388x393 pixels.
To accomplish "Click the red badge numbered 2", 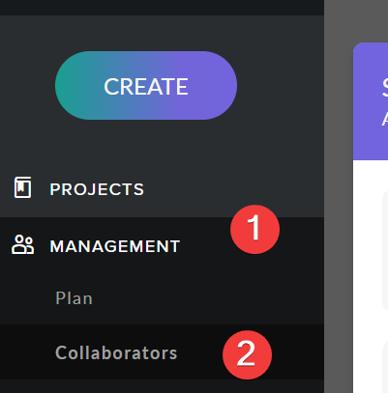I will tap(247, 354).
